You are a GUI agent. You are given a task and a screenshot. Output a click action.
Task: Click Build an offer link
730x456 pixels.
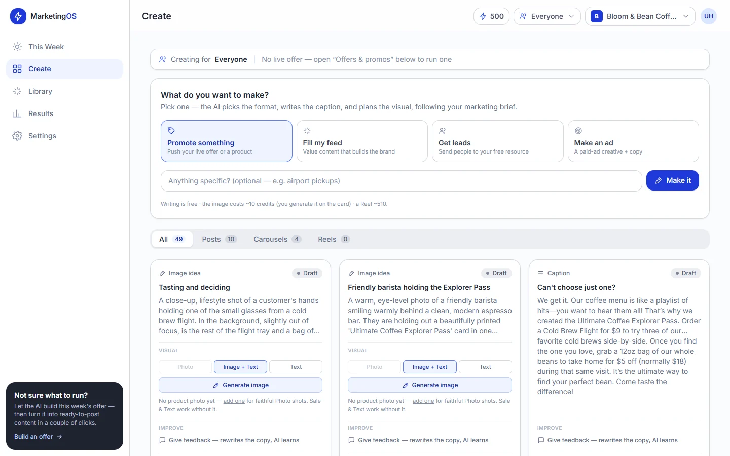pyautogui.click(x=38, y=437)
